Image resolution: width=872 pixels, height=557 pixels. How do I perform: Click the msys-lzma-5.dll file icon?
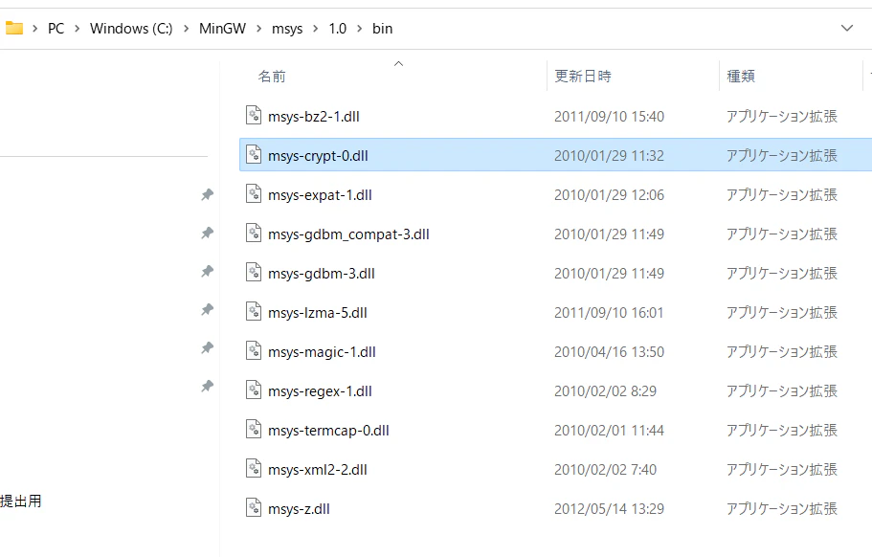[254, 311]
